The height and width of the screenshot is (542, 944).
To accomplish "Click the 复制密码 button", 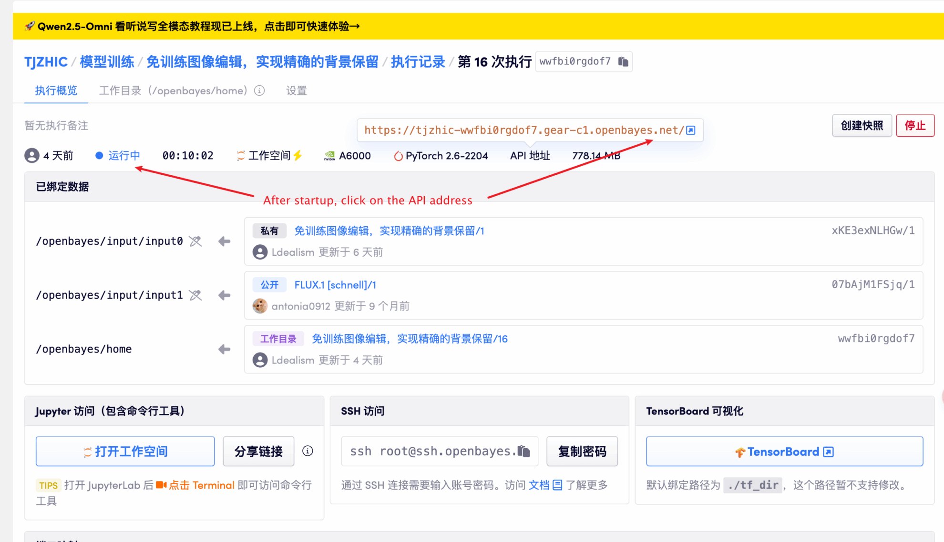I will 582,451.
